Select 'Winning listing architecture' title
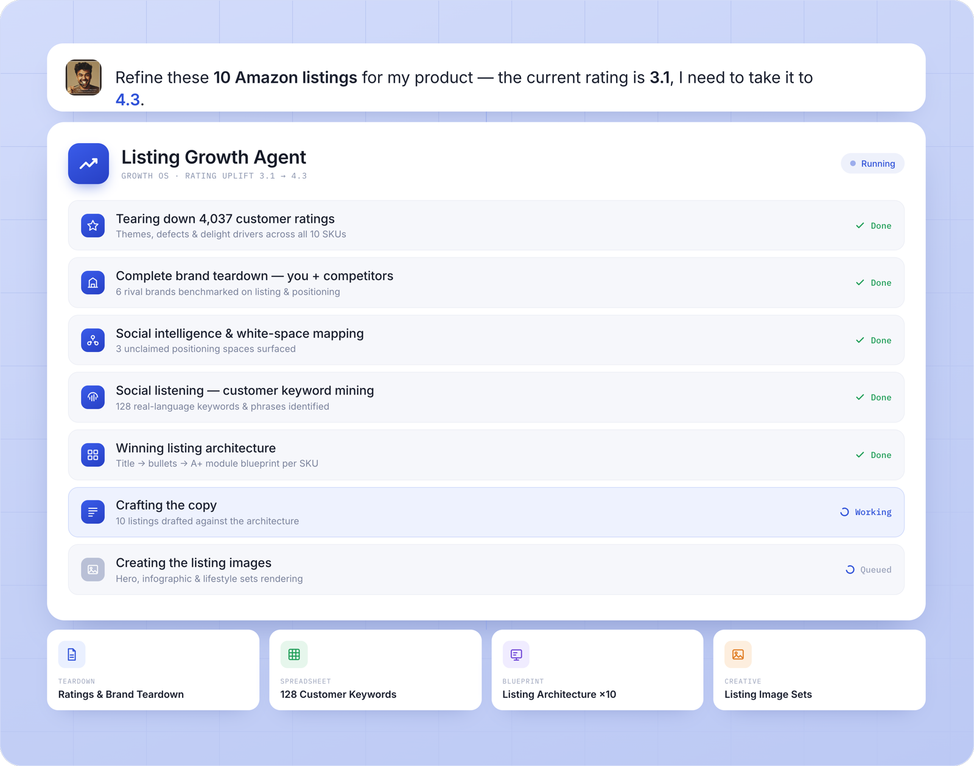The width and height of the screenshot is (974, 766). [x=195, y=448]
